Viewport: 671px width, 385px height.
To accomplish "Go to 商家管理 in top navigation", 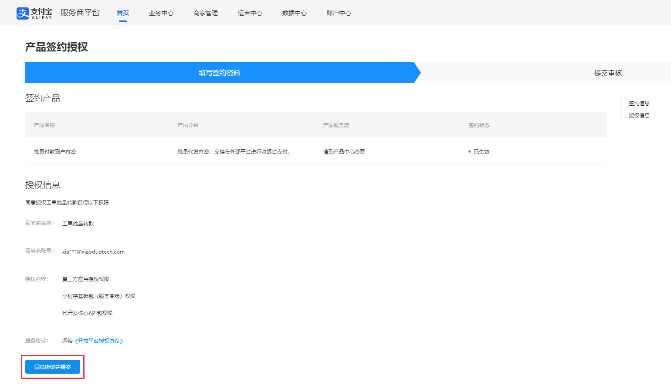I will (206, 13).
